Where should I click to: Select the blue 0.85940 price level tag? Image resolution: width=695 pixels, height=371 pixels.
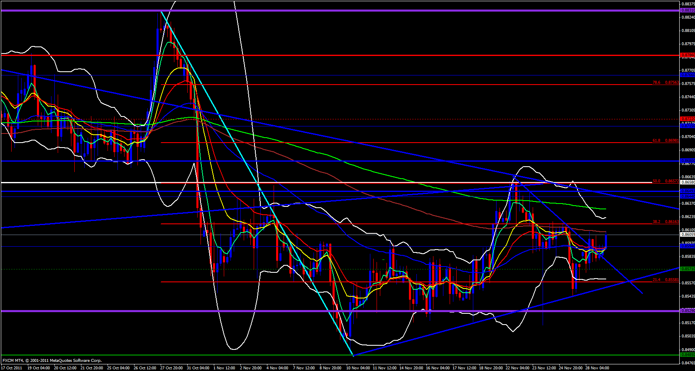[687, 246]
